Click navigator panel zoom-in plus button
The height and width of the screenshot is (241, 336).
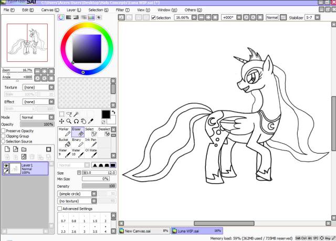coord(44,71)
